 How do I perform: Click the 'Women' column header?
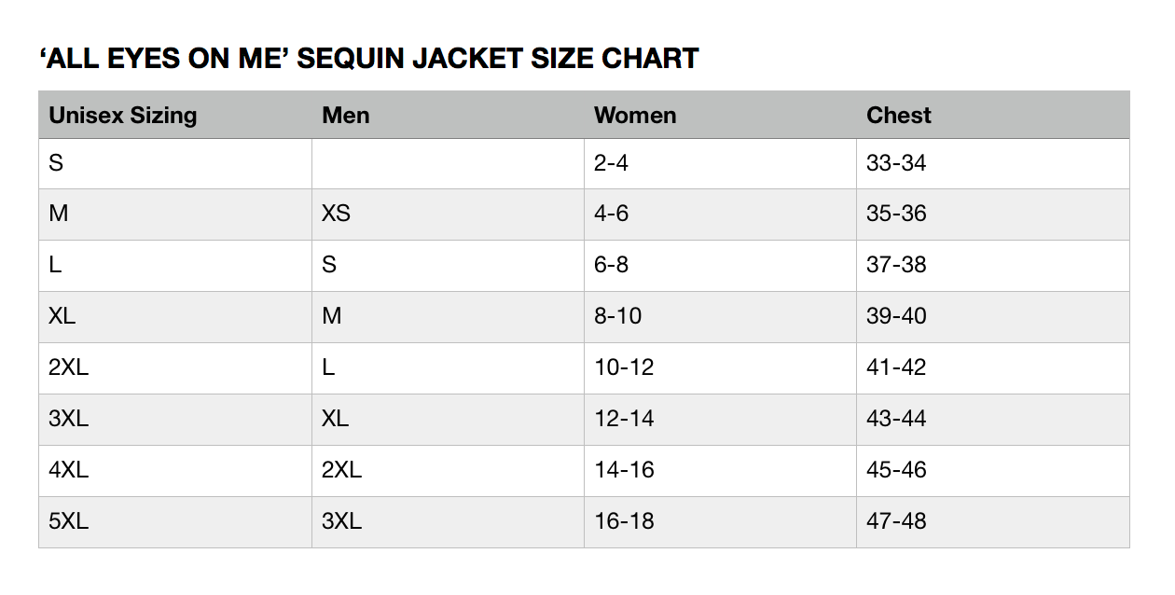point(635,116)
